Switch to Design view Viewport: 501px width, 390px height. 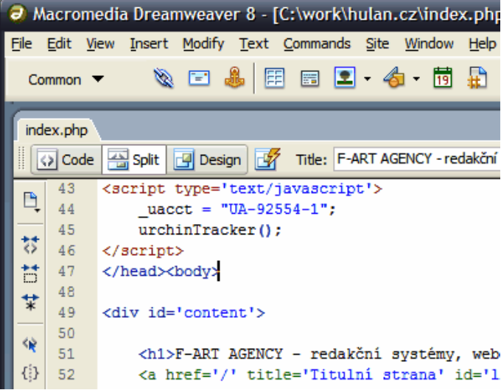coord(207,159)
